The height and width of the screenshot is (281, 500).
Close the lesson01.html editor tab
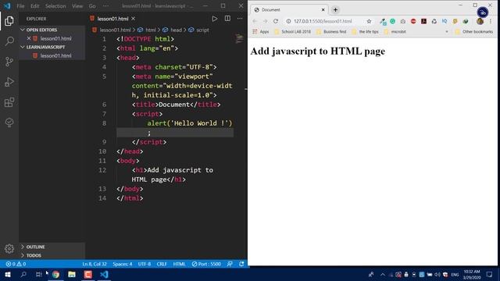[134, 19]
